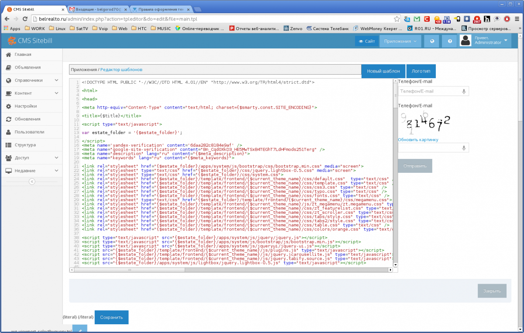524x333 pixels.
Task: Click the Пользователи user icon
Action: point(8,132)
